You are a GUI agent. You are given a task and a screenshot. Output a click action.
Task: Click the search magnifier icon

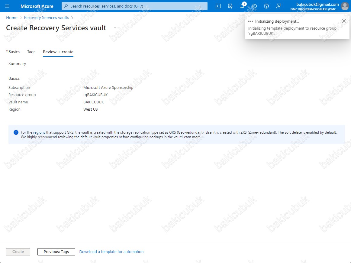(x=66, y=6)
